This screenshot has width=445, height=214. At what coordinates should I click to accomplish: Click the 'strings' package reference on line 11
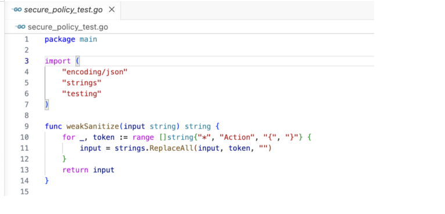point(130,148)
